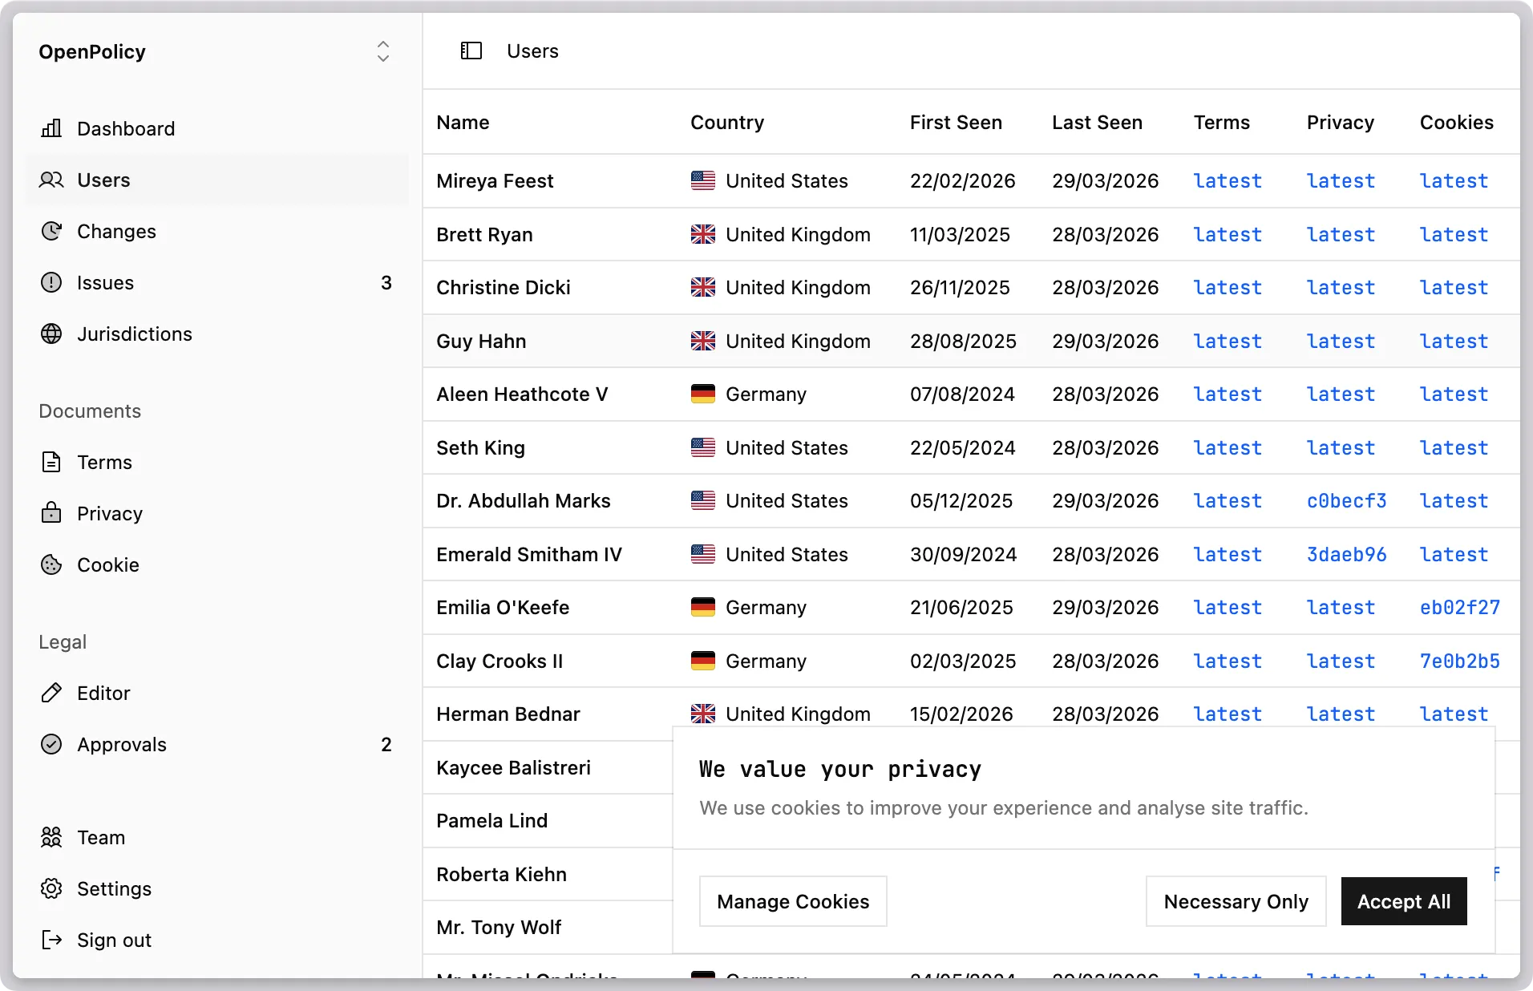Image resolution: width=1533 pixels, height=991 pixels.
Task: Click the Issues alert icon
Action: click(x=51, y=282)
